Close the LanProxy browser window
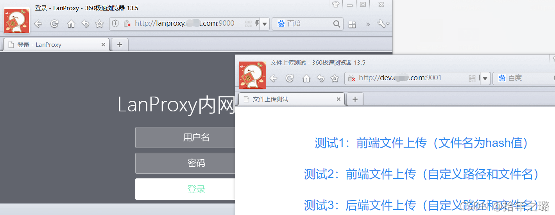Viewport: 555px width, 215px height. [381, 5]
